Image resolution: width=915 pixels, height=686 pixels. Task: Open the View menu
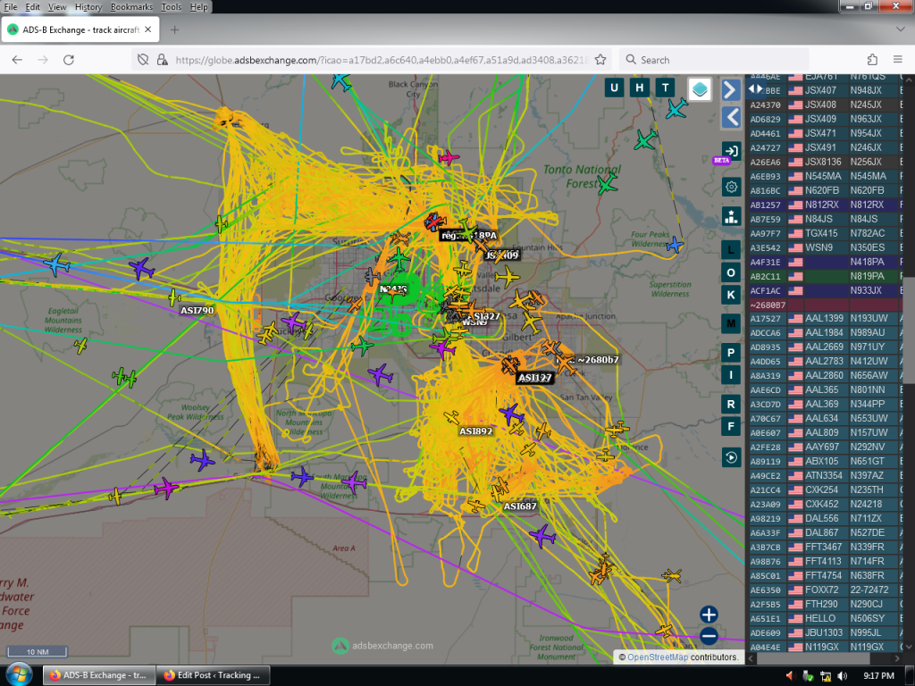coord(57,7)
